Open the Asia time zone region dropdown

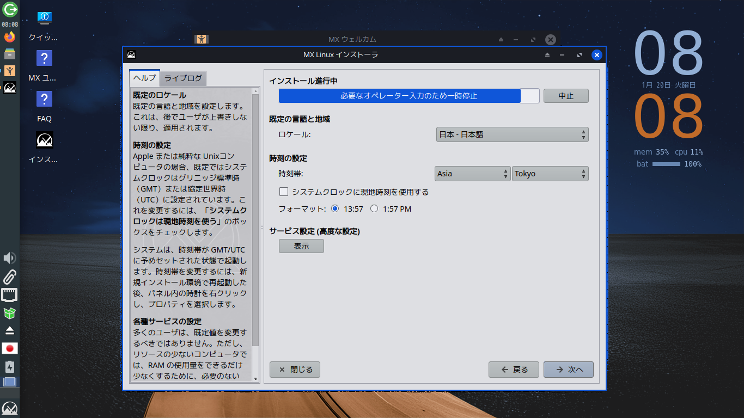(x=473, y=174)
